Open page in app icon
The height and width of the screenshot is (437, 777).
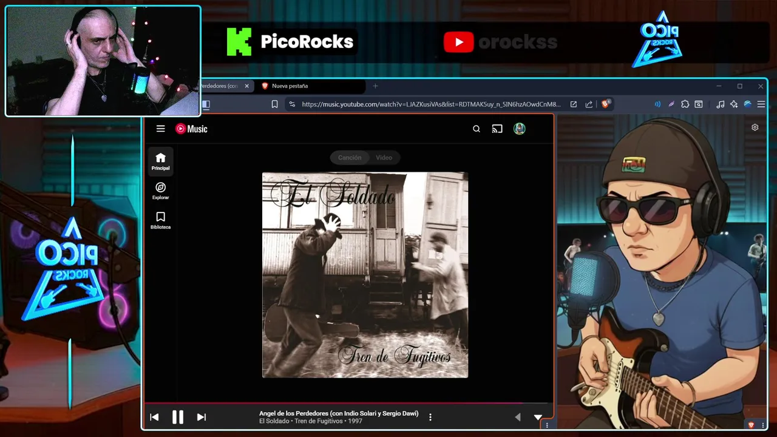[x=573, y=104]
